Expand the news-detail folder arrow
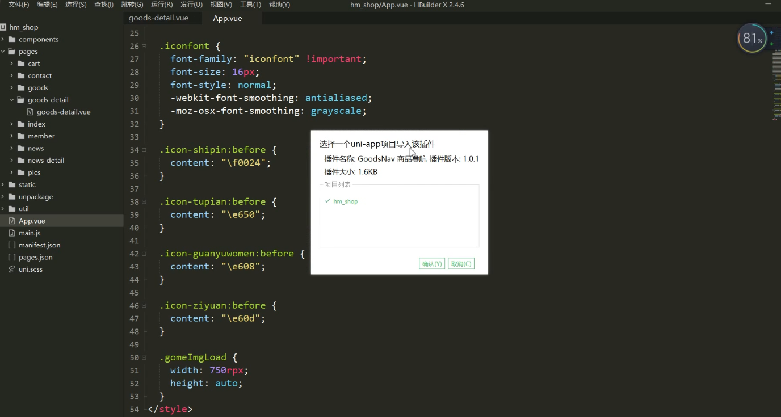This screenshot has width=781, height=417. coord(12,161)
